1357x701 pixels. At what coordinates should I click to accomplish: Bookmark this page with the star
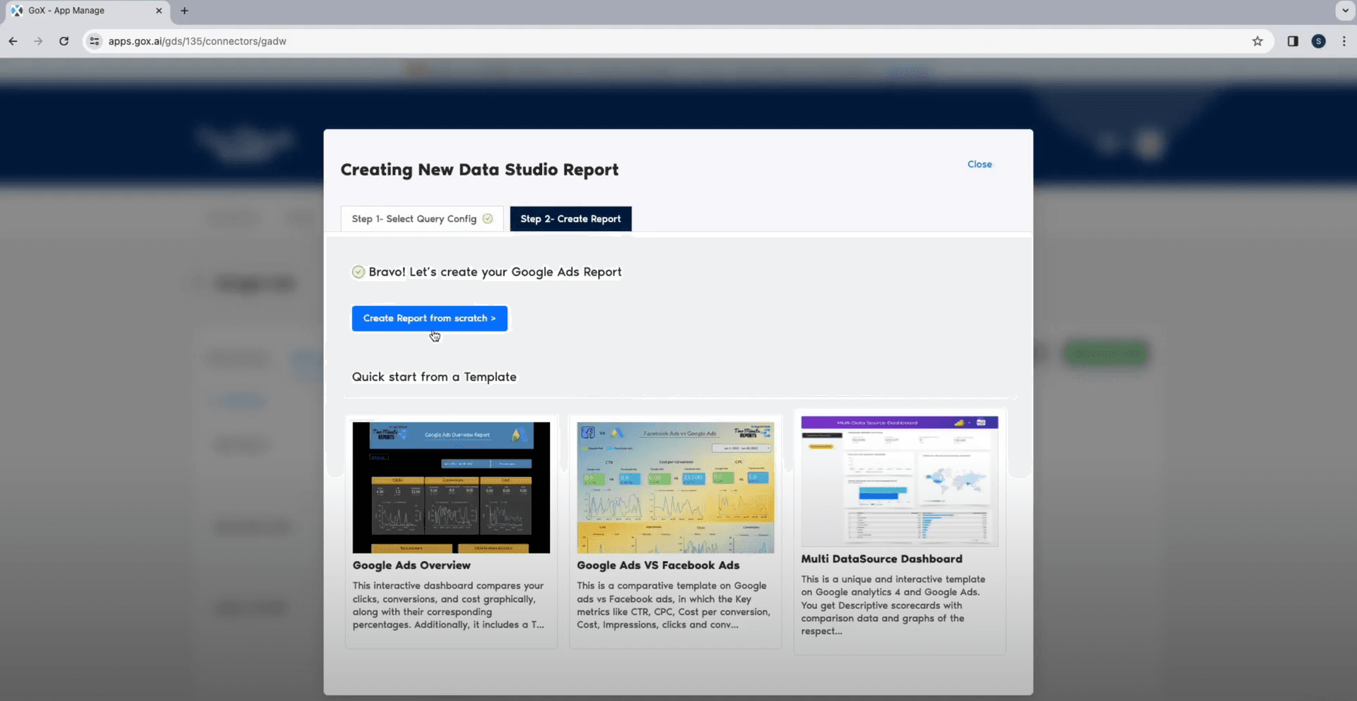click(1257, 41)
